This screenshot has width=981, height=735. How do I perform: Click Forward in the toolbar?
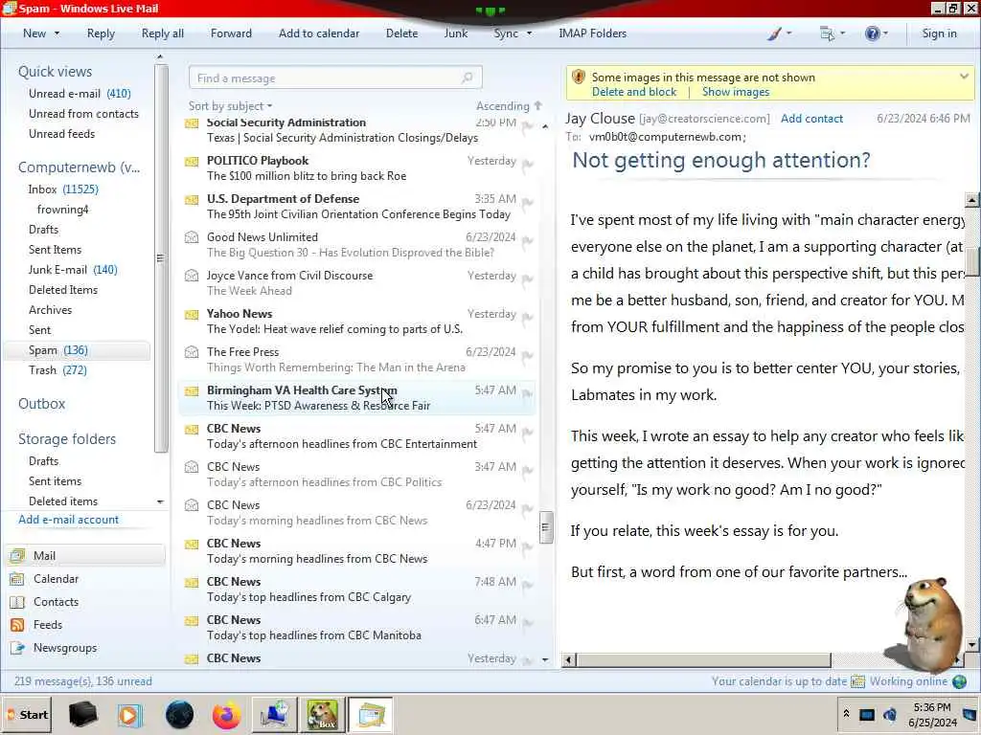[x=231, y=33]
